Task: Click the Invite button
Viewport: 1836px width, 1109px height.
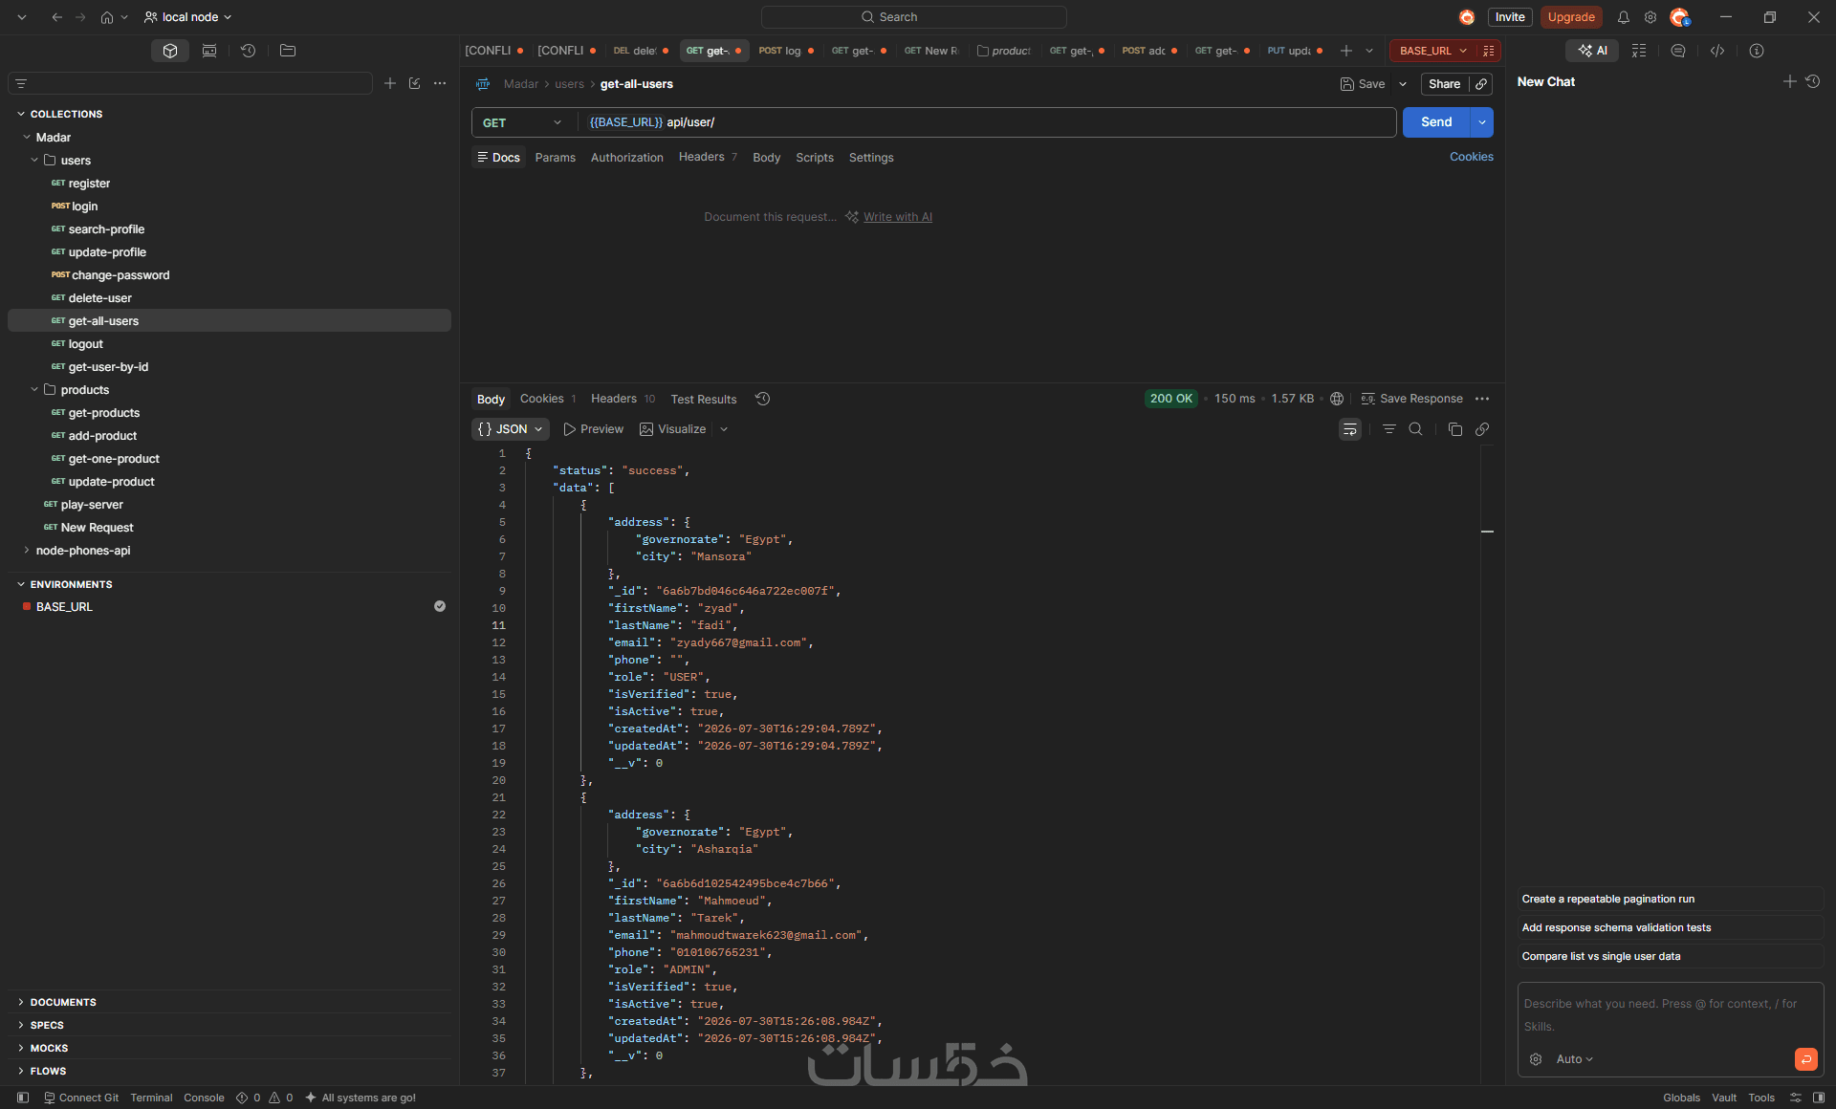Action: tap(1510, 17)
